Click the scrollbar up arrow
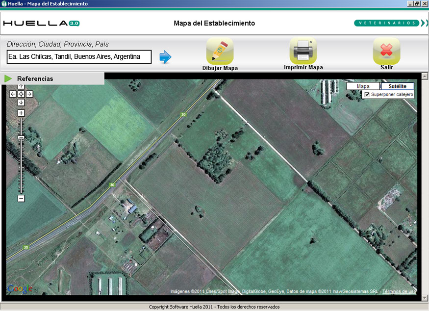The image size is (429, 311). (425, 76)
